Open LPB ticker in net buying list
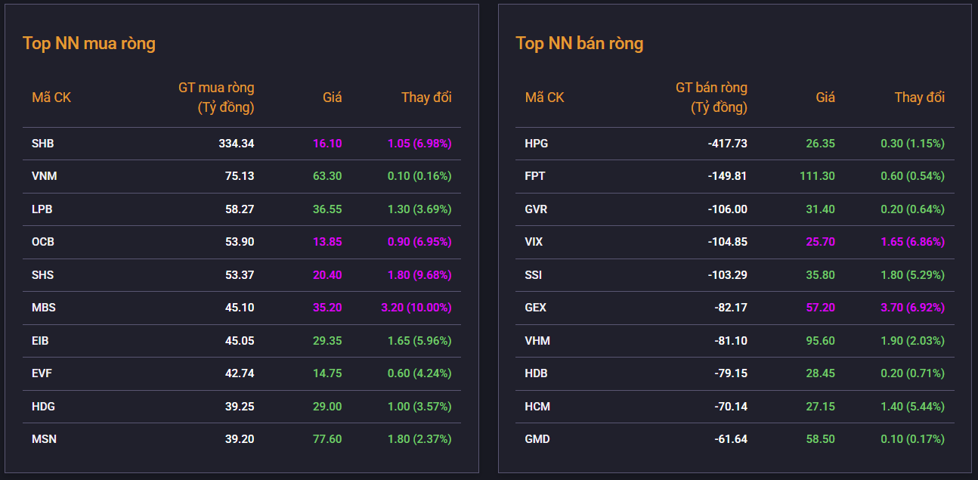 [x=43, y=209]
